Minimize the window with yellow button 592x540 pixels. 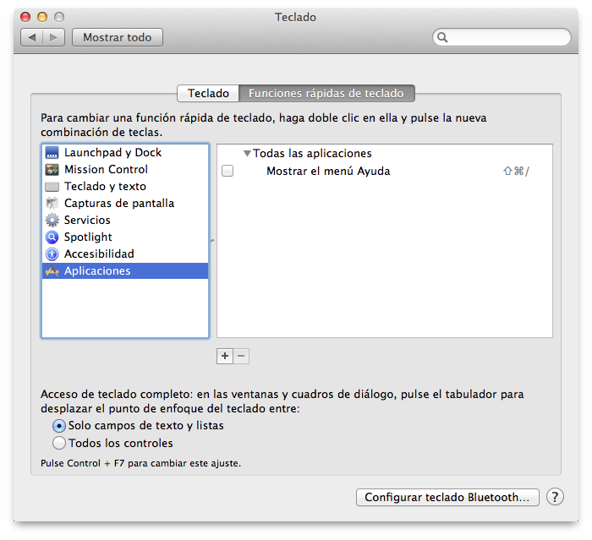coord(42,17)
